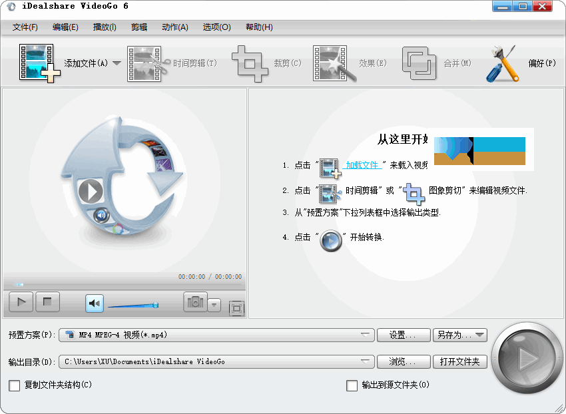Take a snapshot with the camera icon
This screenshot has height=414, width=566.
195,302
